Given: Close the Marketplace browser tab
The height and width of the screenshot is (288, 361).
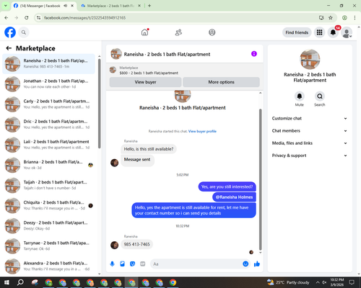Looking at the screenshot, I should (139, 6).
